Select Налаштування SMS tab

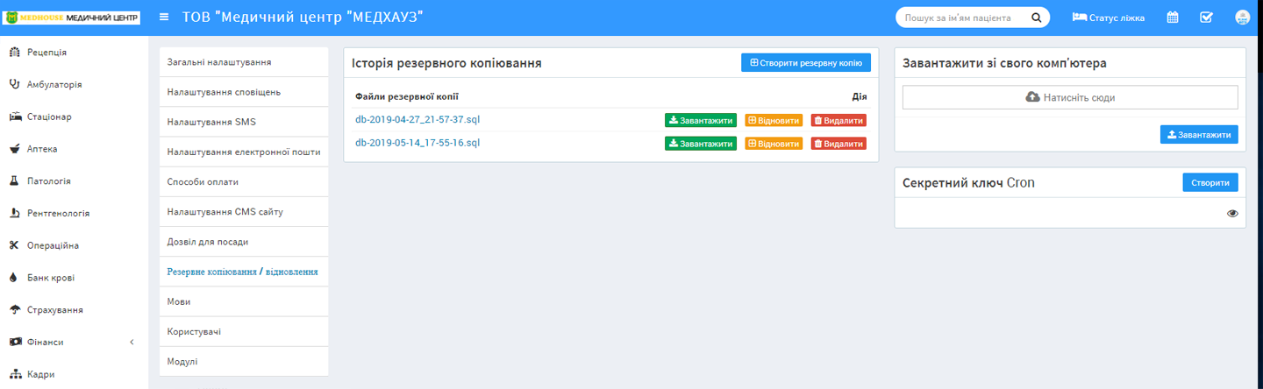coord(244,122)
